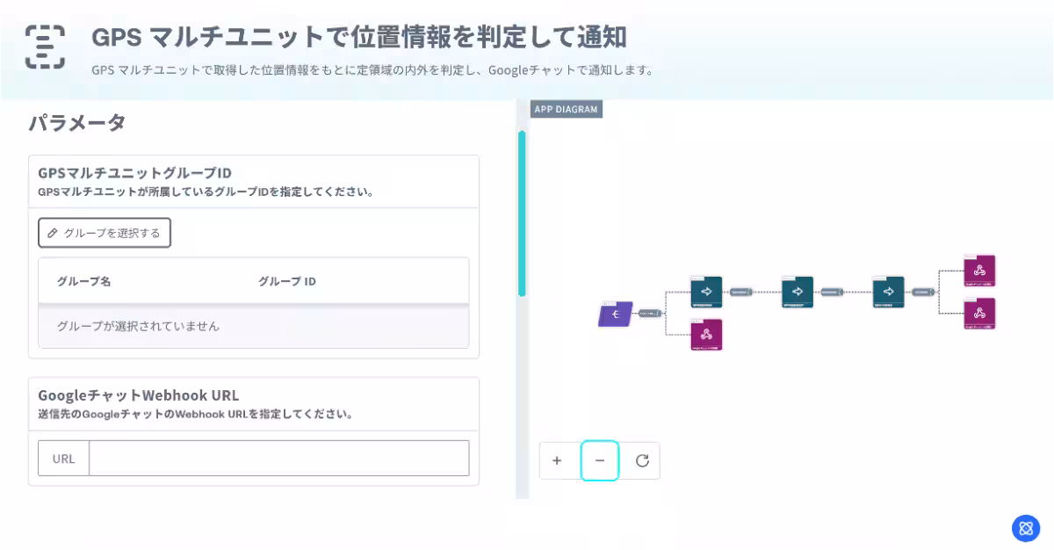1054x550 pixels.
Task: Click the middle teal judgment node
Action: (796, 292)
